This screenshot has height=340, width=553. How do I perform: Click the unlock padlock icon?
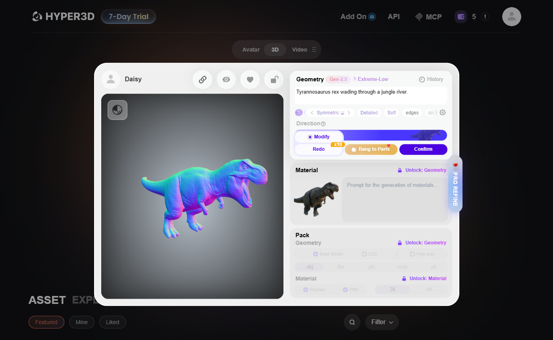tap(274, 79)
